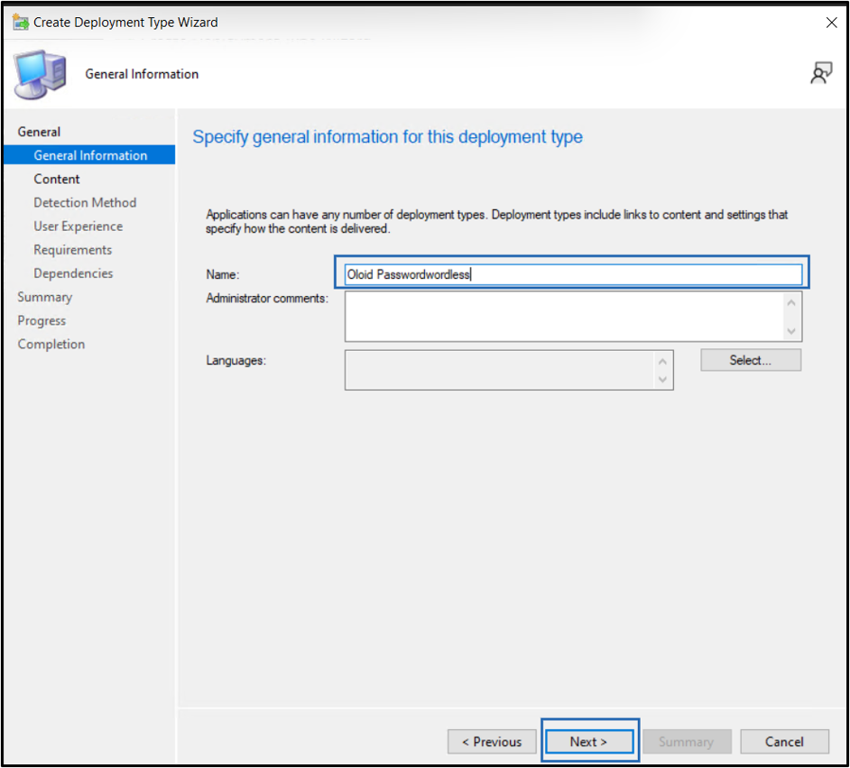The width and height of the screenshot is (850, 768).
Task: Click the 'Name:' label
Action: pos(223,274)
